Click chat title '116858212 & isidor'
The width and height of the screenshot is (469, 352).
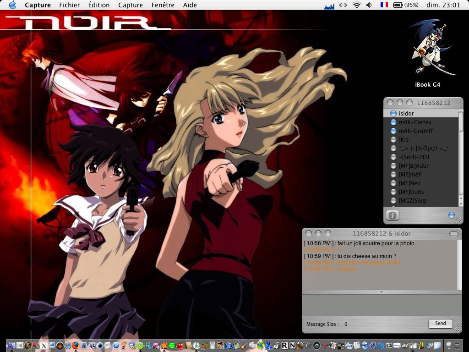click(382, 233)
